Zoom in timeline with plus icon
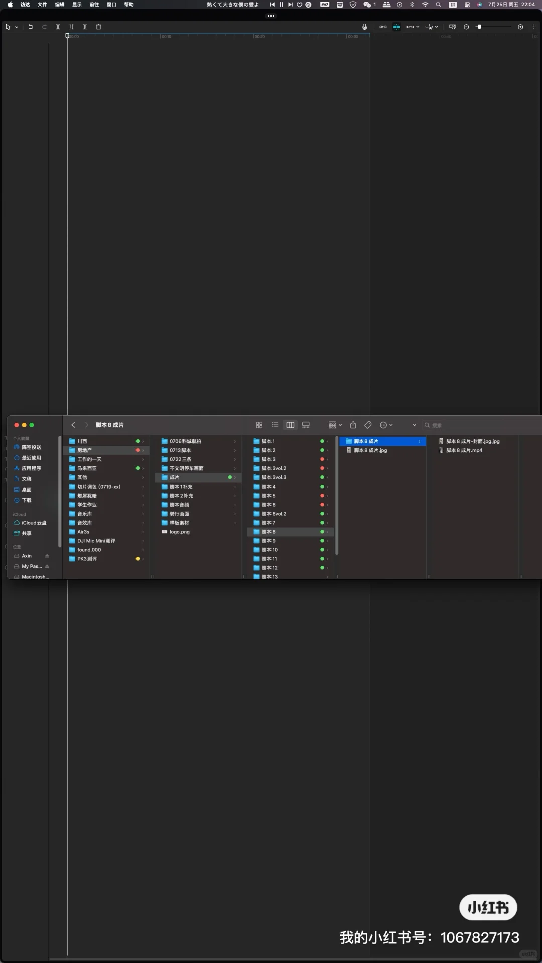The image size is (542, 963). click(x=520, y=27)
